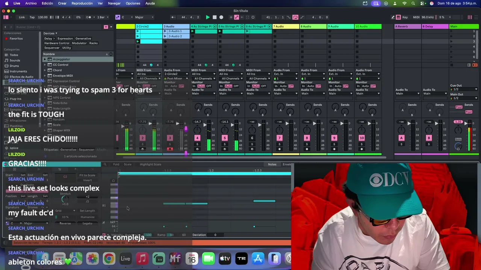Arm the record button on track 9
The width and height of the screenshot is (481, 270).
pyautogui.click(x=334, y=149)
